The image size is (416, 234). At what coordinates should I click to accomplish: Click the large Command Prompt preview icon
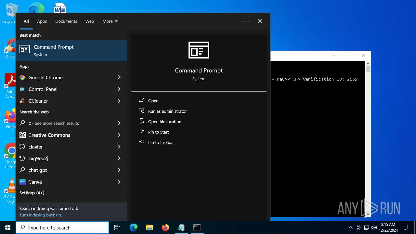point(199,50)
